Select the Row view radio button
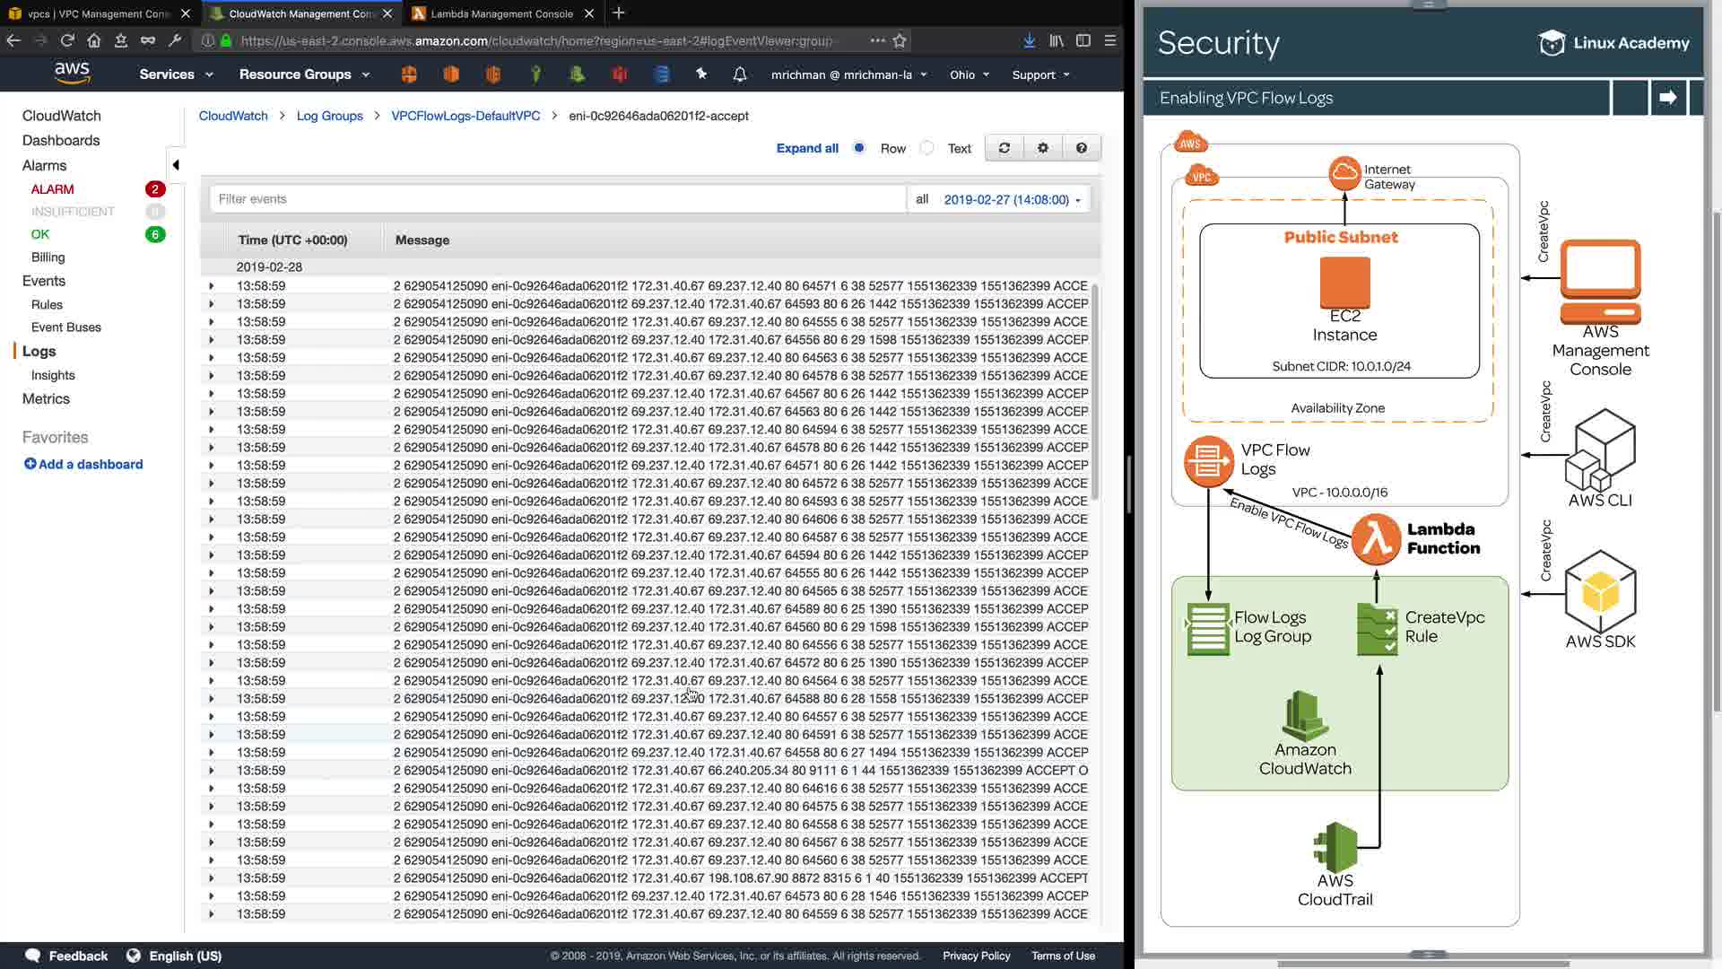Image resolution: width=1722 pixels, height=969 pixels. tap(859, 148)
